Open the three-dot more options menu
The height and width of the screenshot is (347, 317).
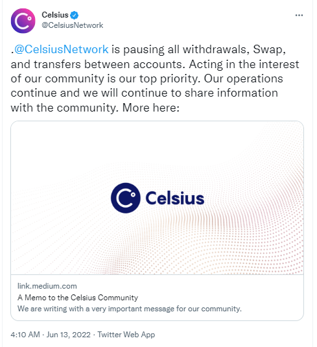(299, 16)
